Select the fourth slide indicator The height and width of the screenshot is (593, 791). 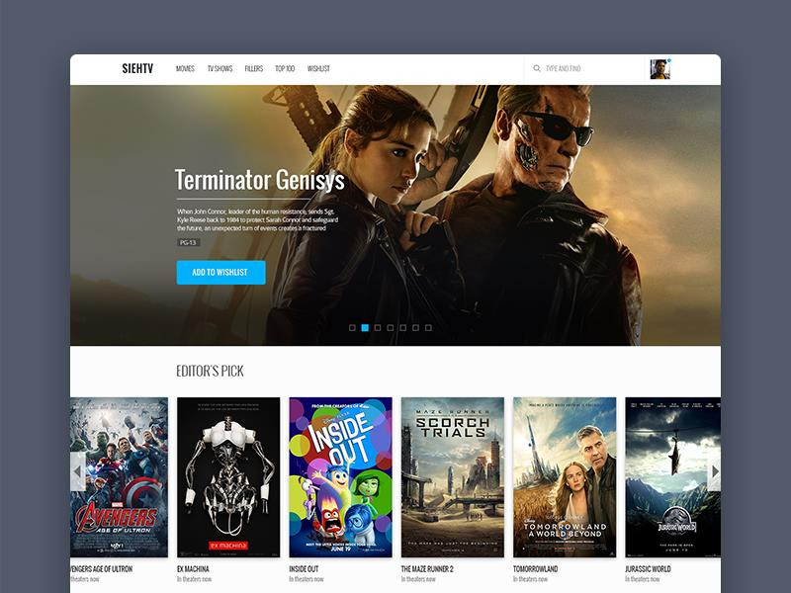(390, 328)
